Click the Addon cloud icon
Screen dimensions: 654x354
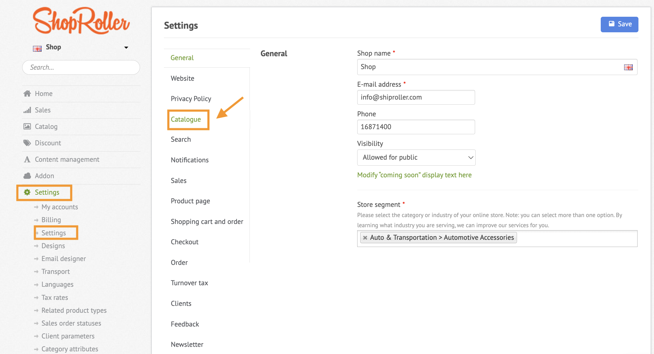click(27, 176)
